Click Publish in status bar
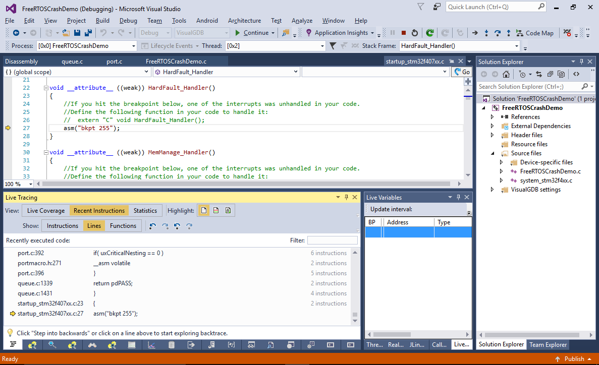This screenshot has width=599, height=365. pos(574,359)
